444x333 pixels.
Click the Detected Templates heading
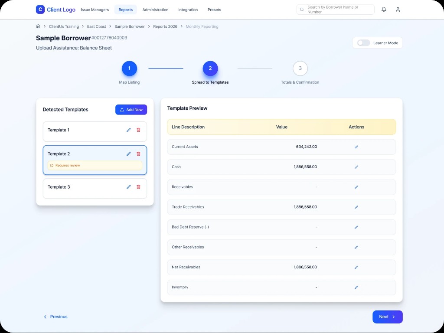pos(65,110)
